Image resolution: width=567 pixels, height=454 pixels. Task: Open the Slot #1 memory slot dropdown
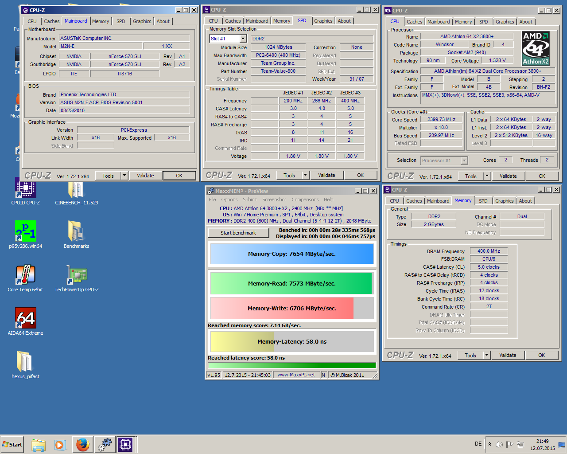(x=243, y=39)
